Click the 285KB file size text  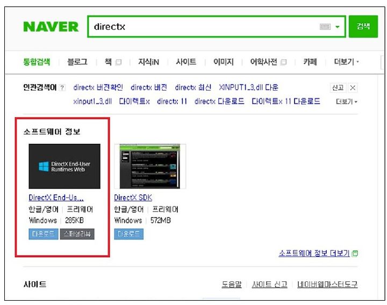coord(74,220)
